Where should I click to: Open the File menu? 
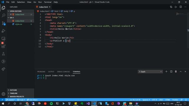click(x=8, y=2)
